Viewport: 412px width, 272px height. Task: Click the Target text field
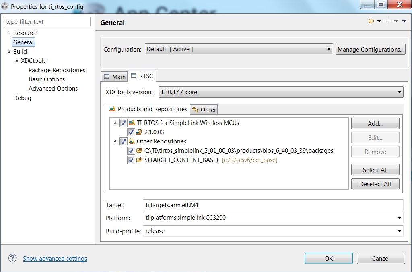tap(273, 205)
